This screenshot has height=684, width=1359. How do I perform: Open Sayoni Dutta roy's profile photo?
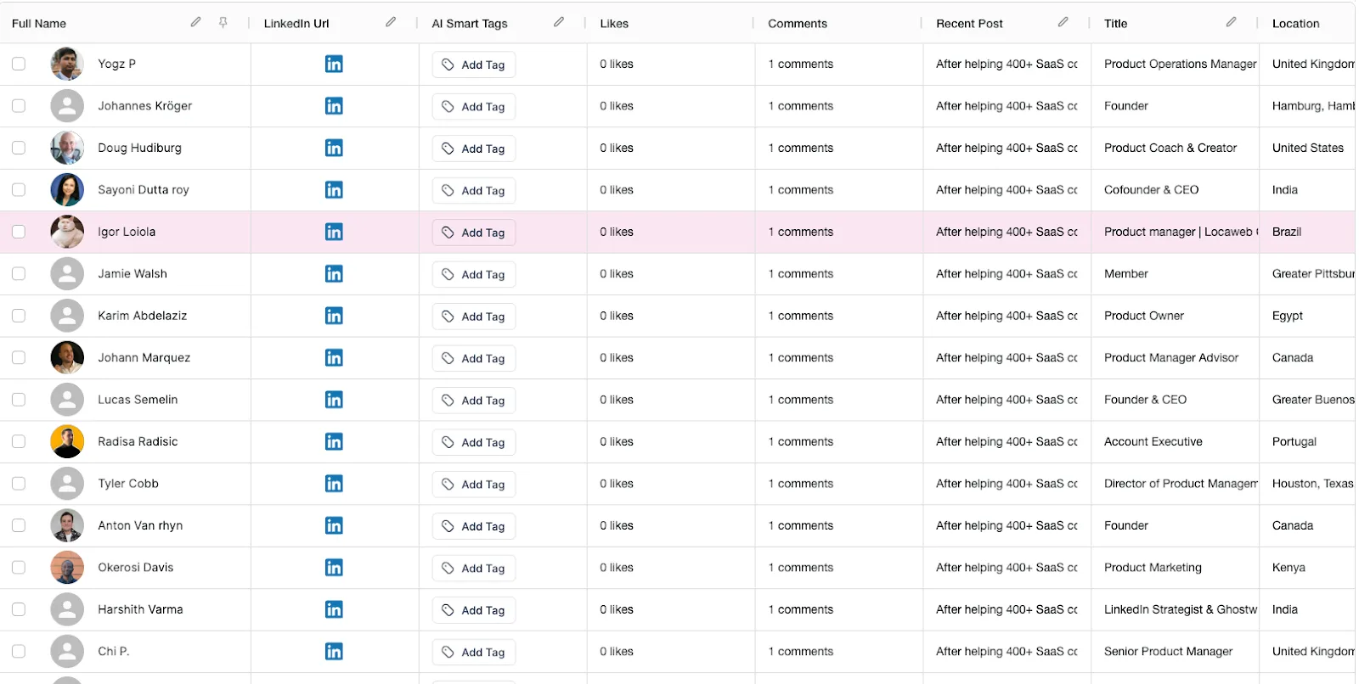point(67,190)
